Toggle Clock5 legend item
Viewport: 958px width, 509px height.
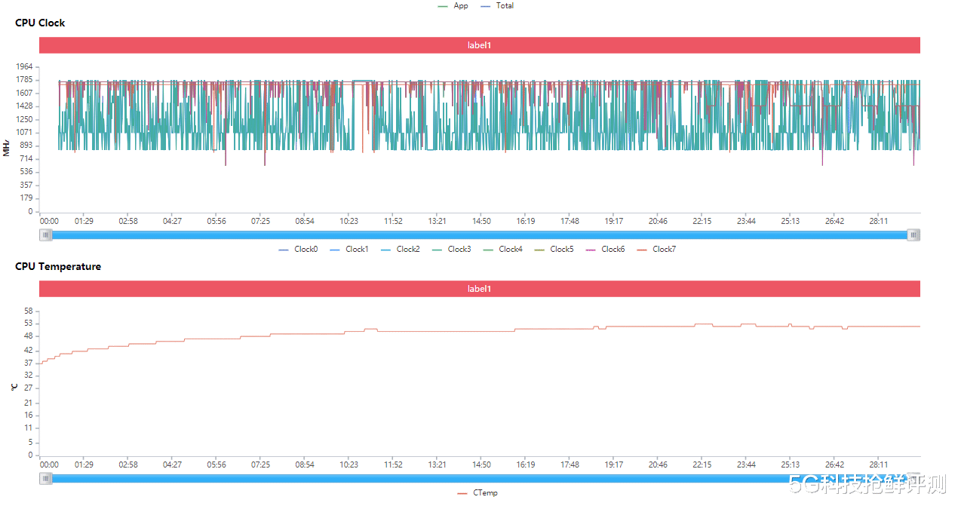pyautogui.click(x=554, y=249)
